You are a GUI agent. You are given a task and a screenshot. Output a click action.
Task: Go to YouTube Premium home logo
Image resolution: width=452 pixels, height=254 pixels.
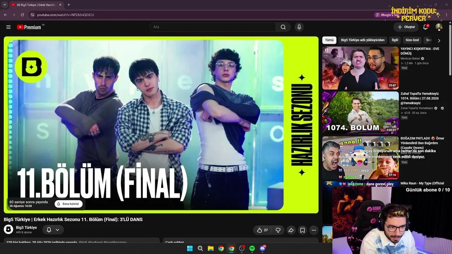tap(29, 27)
